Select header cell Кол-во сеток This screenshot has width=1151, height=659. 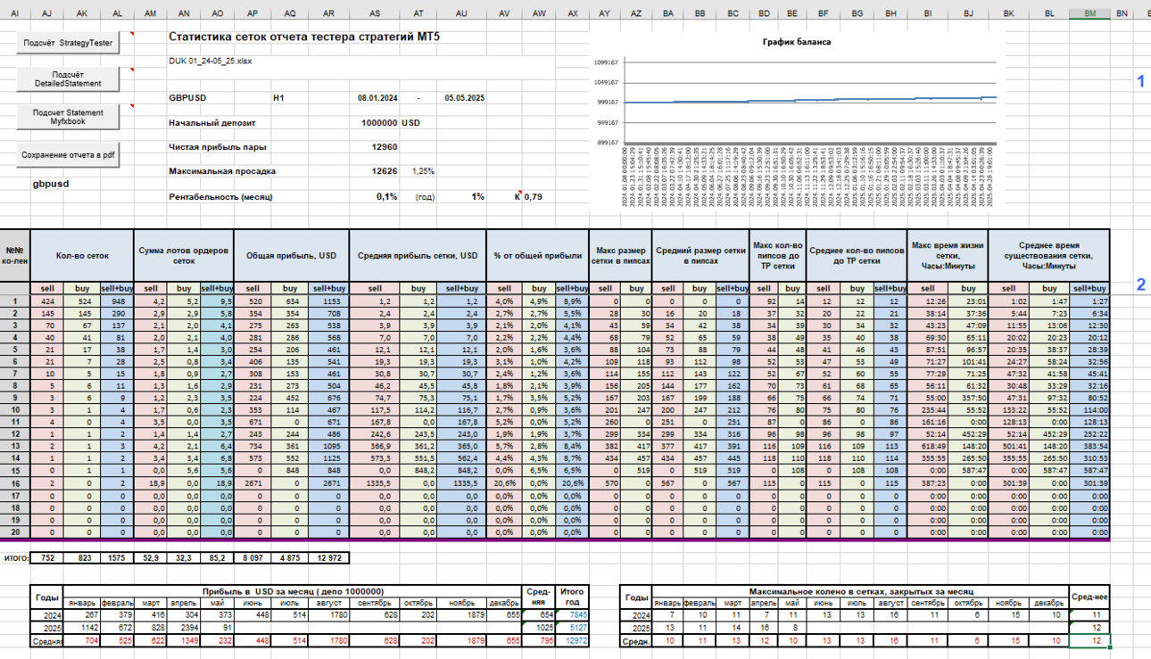[81, 255]
